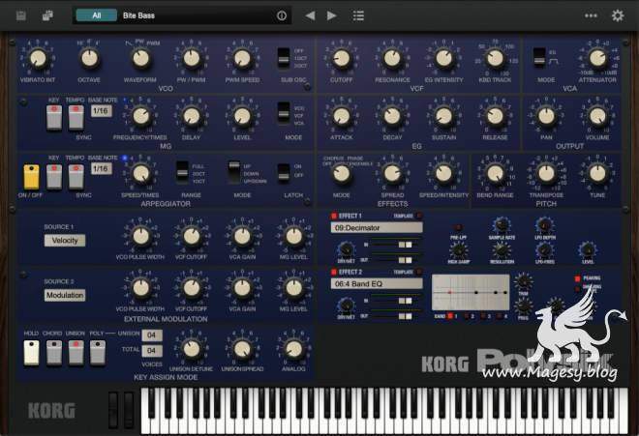Open MG base note 1/16 selector
The height and width of the screenshot is (436, 639).
click(101, 111)
